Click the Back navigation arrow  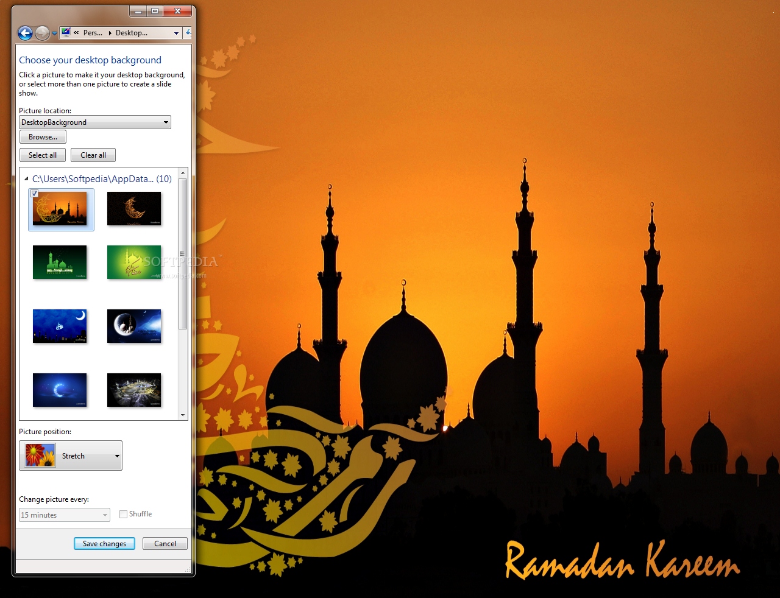(25, 33)
